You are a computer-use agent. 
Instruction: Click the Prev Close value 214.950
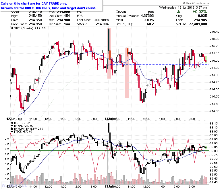(x=35, y=24)
